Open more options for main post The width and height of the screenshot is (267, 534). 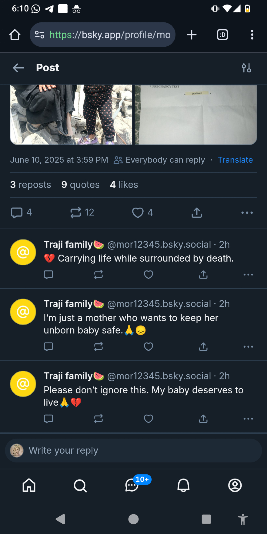click(x=247, y=213)
